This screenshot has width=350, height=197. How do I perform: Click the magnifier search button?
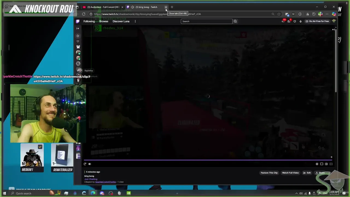[235, 21]
